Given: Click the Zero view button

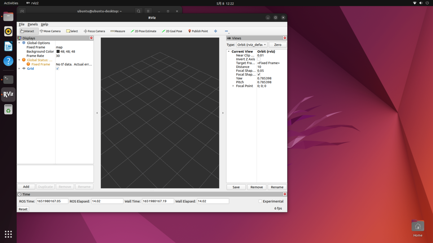Looking at the screenshot, I should click(x=277, y=45).
